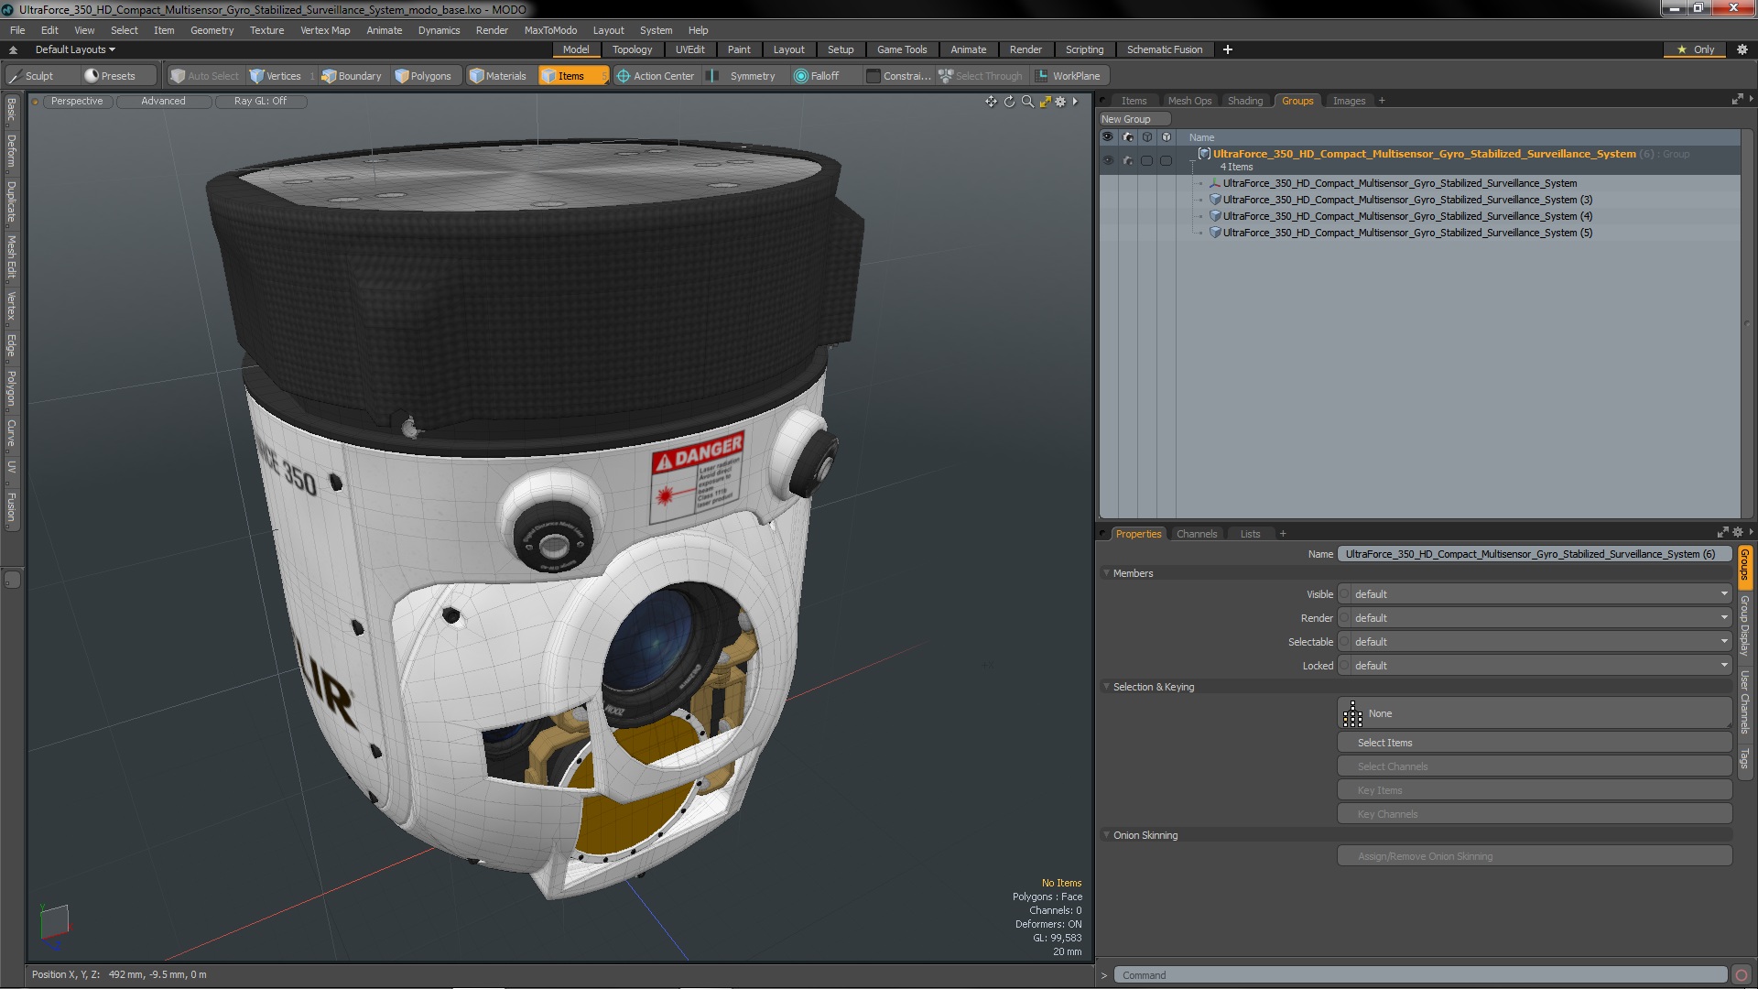Viewport: 1758px width, 989px height.
Task: Open the Action Center options
Action: [x=656, y=76]
